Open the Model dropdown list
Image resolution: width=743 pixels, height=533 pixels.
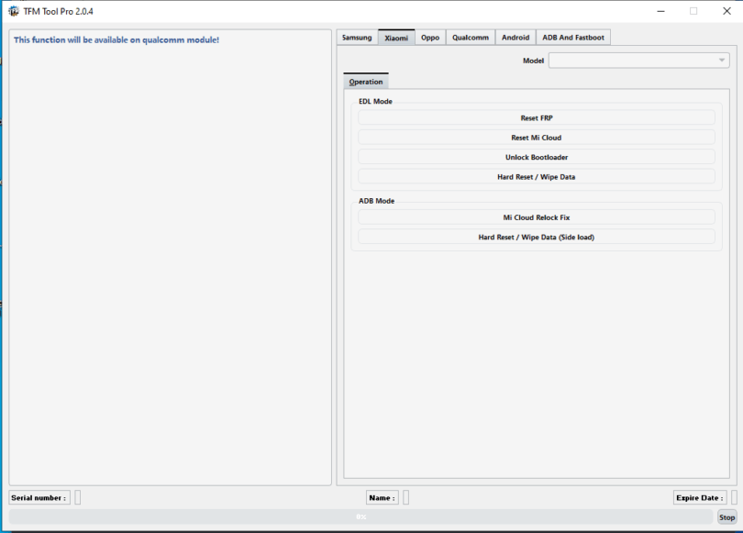coord(638,61)
